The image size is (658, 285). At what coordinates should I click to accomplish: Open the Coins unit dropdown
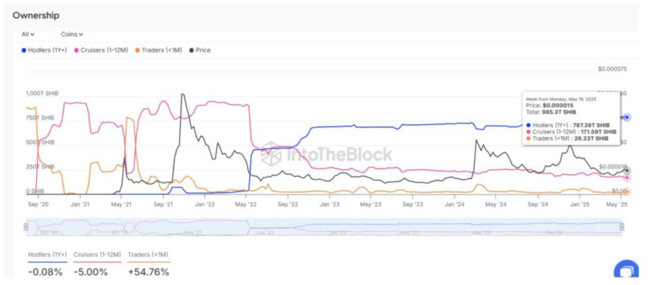tap(72, 34)
